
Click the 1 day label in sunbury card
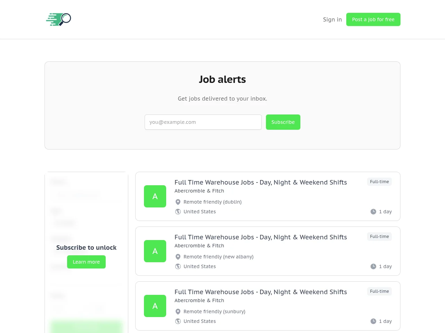coord(385,321)
